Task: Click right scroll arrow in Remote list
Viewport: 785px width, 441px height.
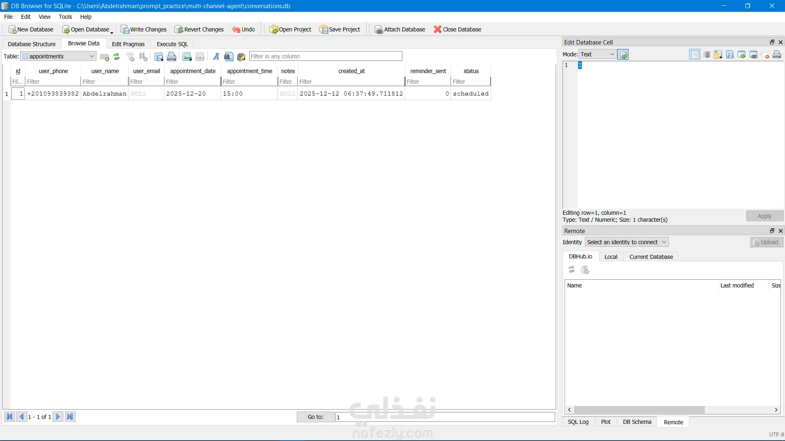Action: point(776,410)
